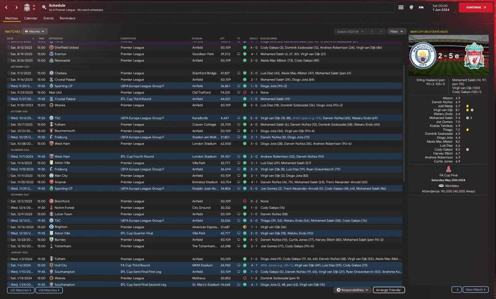
Task: Open U18 Matches
Action: (49, 290)
